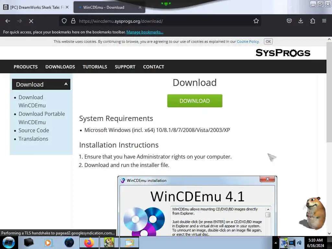Open the shield tracking protection icon

click(64, 21)
